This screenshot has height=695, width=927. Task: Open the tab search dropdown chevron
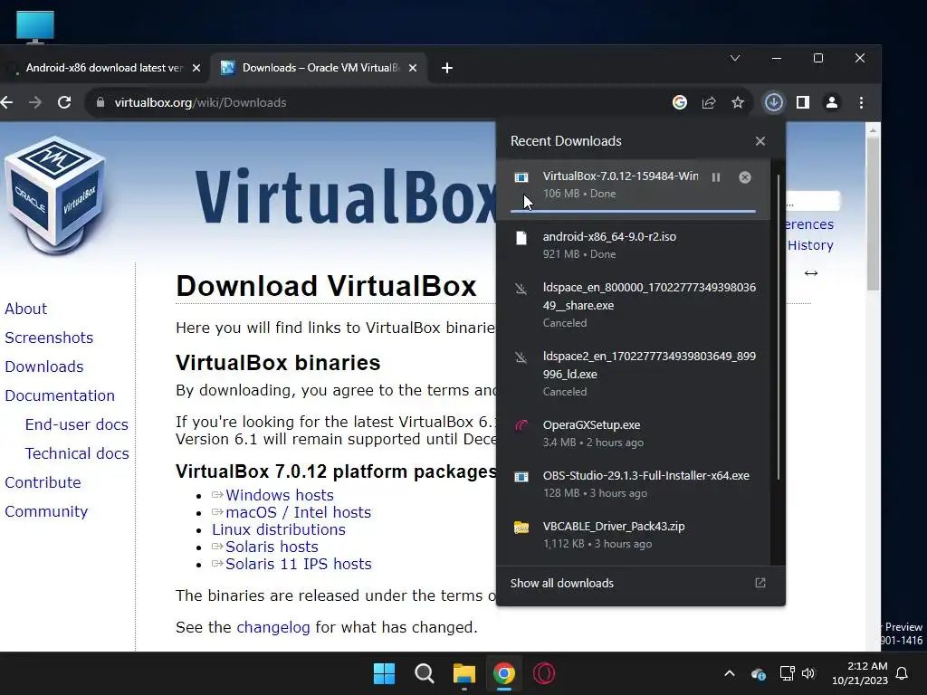pos(735,58)
